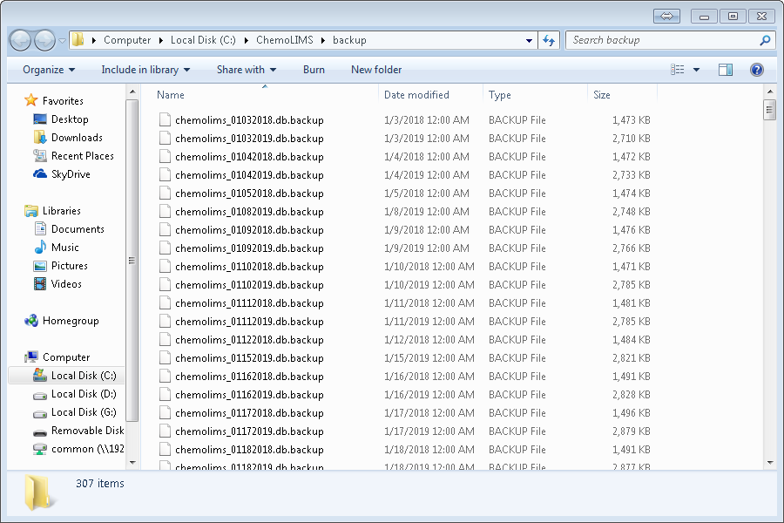Click the Burn button
The height and width of the screenshot is (523, 784).
pos(314,70)
